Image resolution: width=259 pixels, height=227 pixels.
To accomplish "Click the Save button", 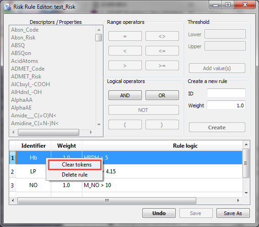I will tap(196, 213).
